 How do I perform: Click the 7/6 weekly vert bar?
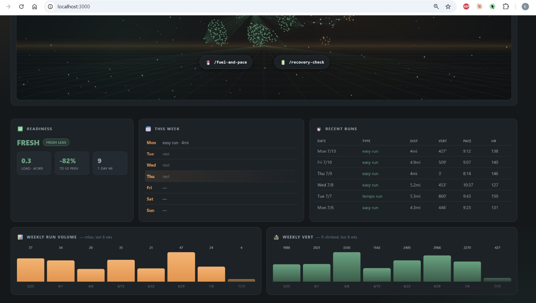pyautogui.click(x=467, y=272)
